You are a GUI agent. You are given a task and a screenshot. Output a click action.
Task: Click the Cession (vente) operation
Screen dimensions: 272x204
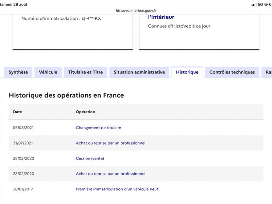tap(90, 158)
